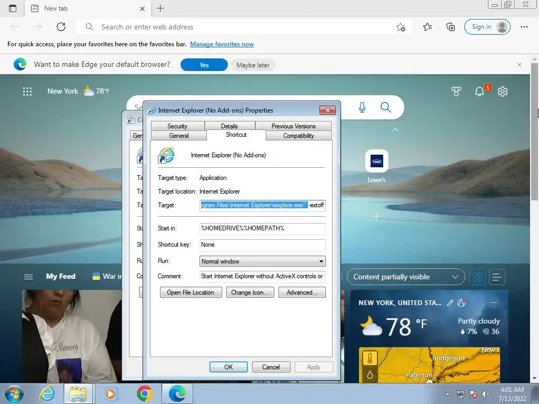Click the voice search microphone icon
This screenshot has width=539, height=404.
[362, 107]
